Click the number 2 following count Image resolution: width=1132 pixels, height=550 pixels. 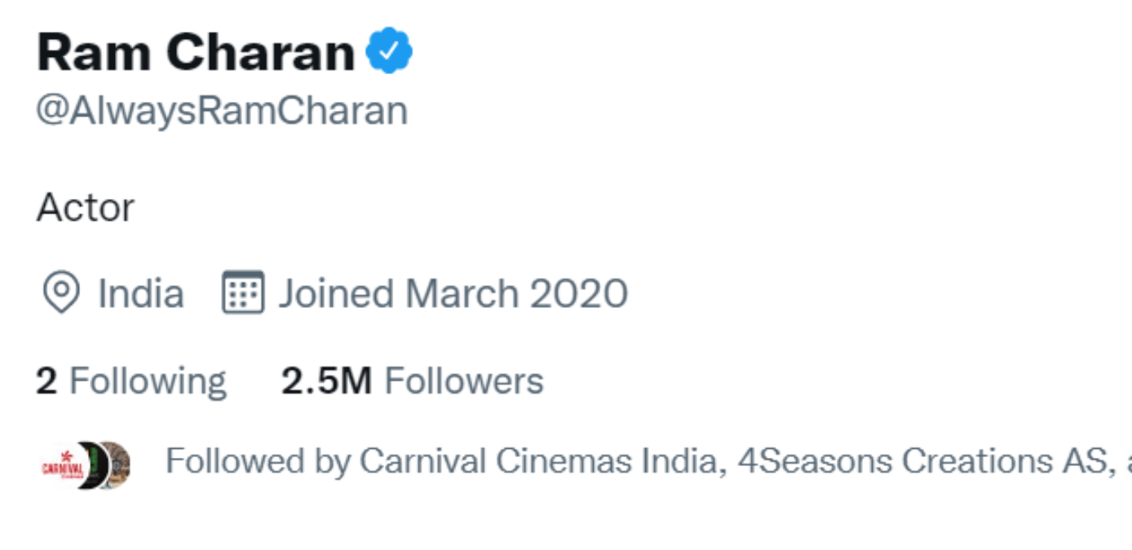point(46,381)
